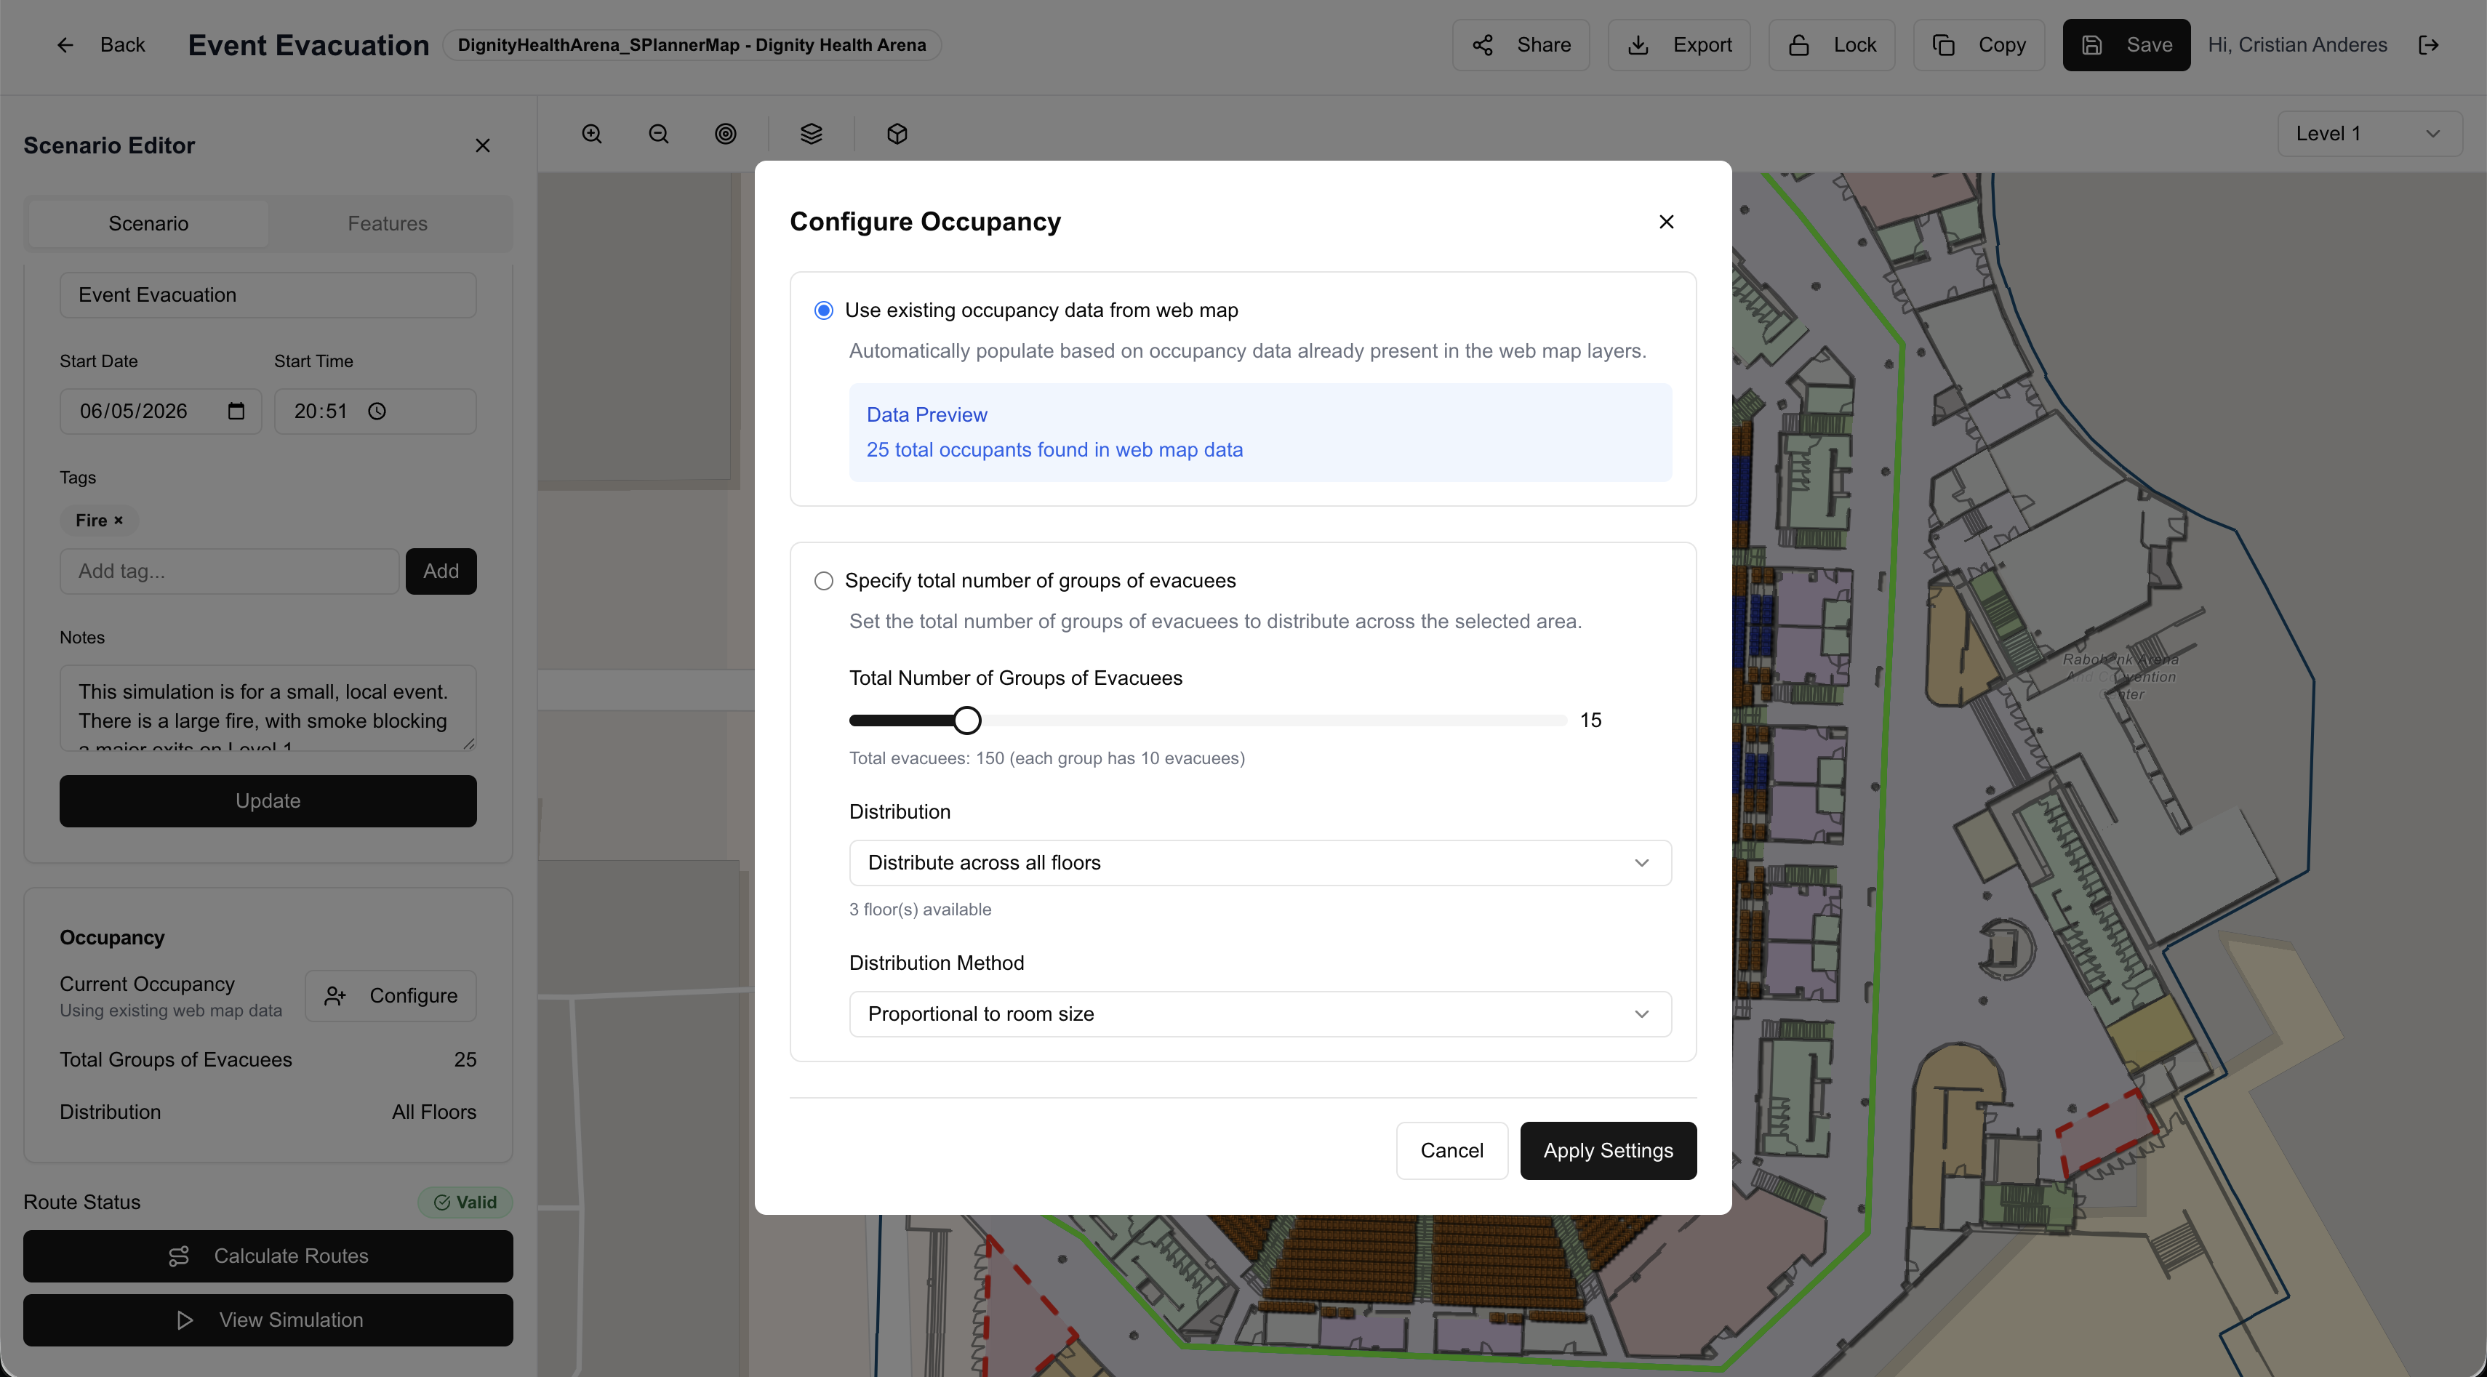Click the Add tag input field
2487x1377 pixels.
click(229, 571)
